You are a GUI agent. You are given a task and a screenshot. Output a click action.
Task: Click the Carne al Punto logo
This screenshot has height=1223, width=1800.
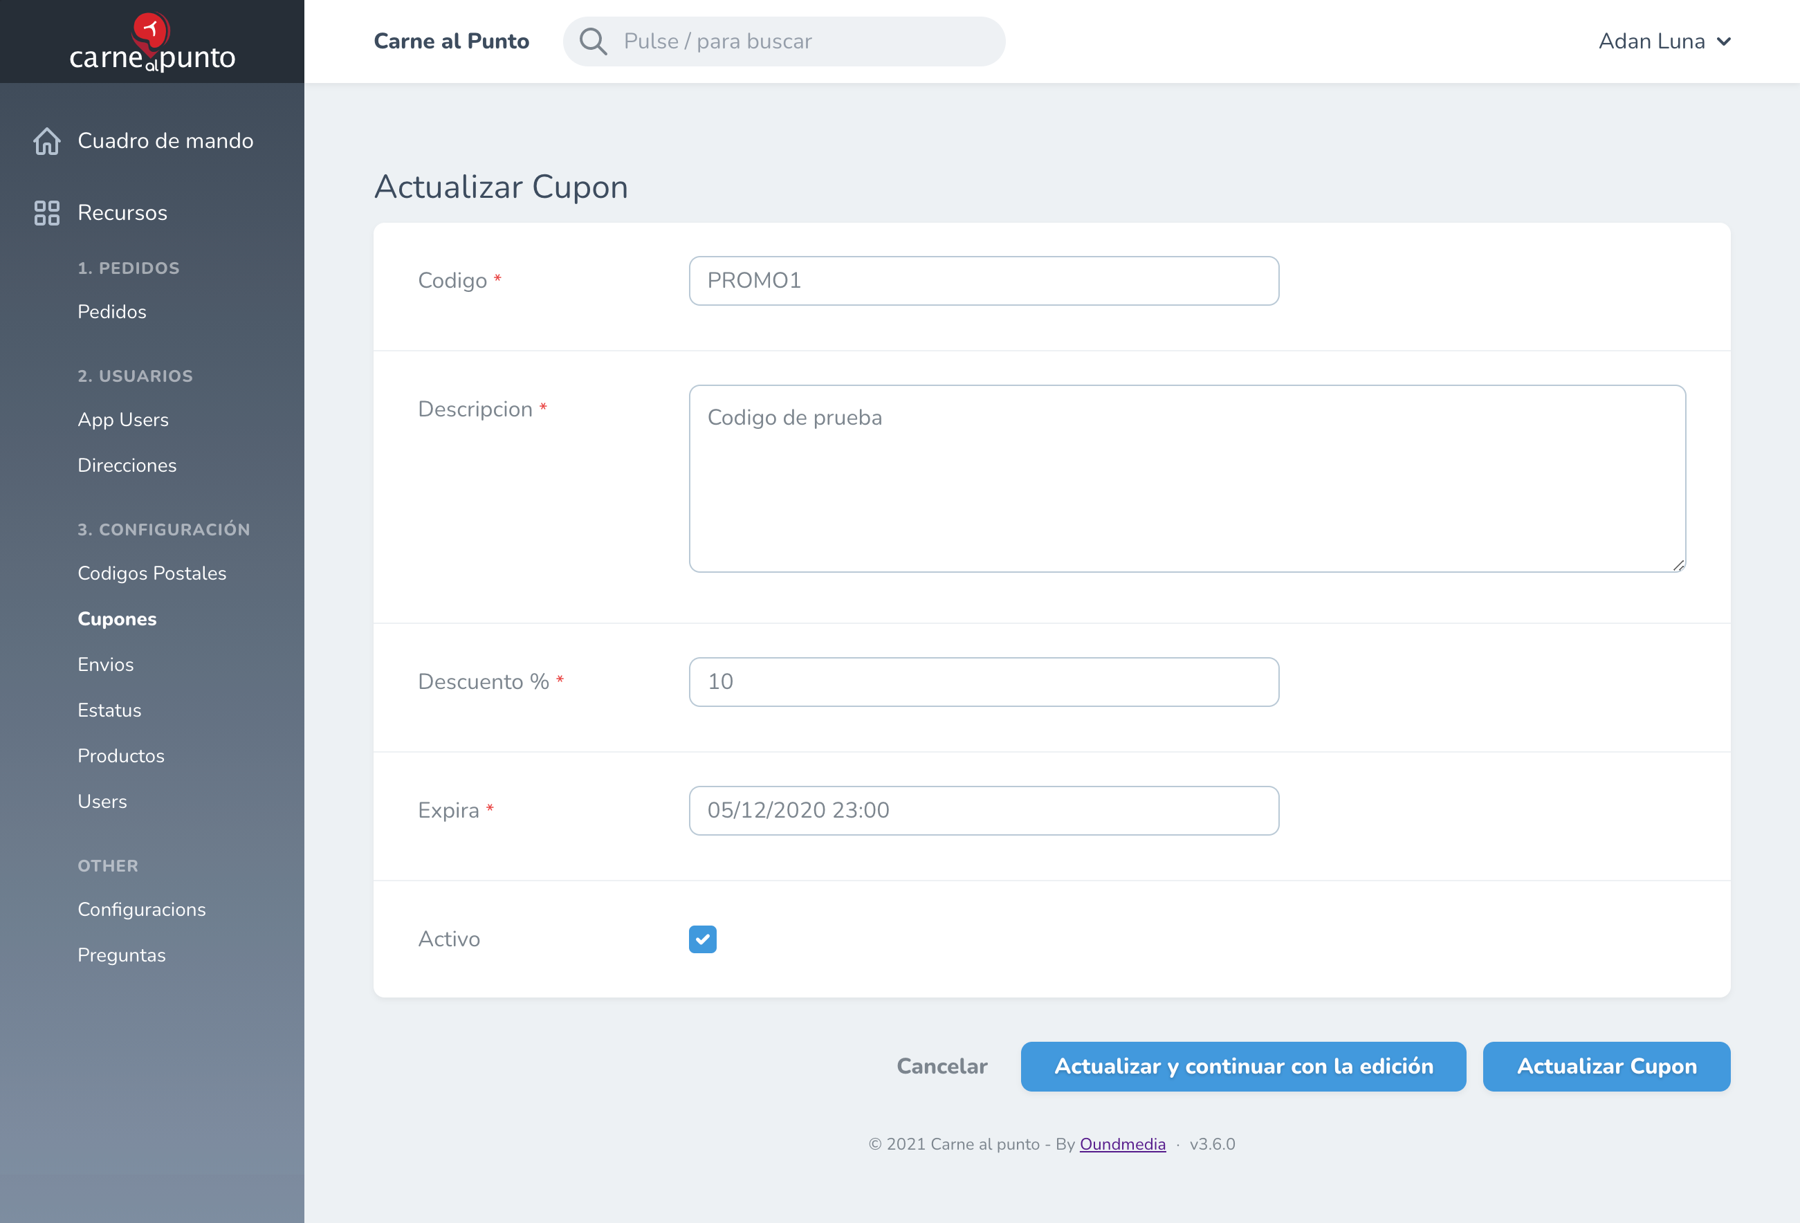pyautogui.click(x=151, y=42)
